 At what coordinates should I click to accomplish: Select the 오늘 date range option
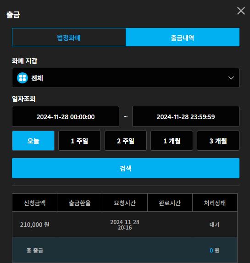[33, 141]
